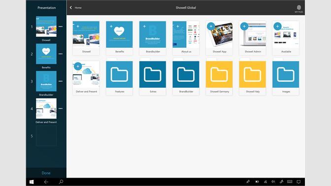Open the Windows Start menu
The image size is (331, 186).
pyautogui.click(x=32, y=182)
